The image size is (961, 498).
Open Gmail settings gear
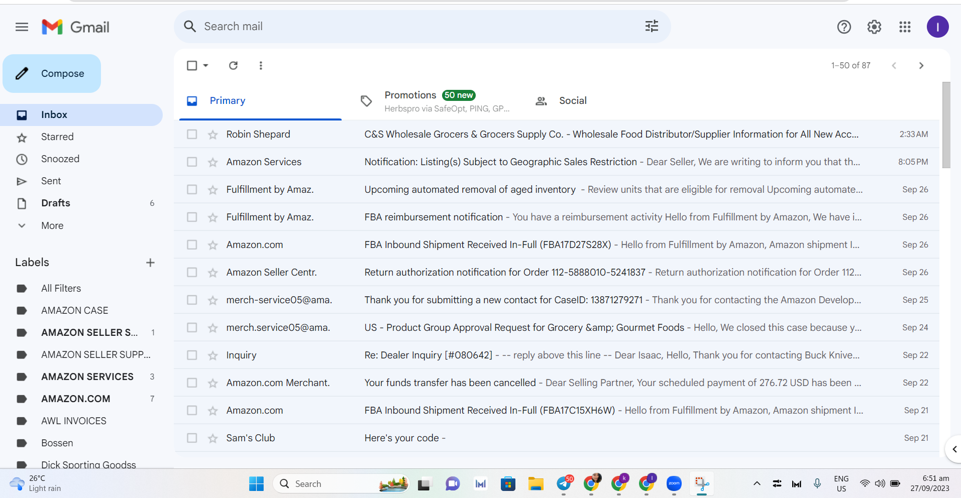pyautogui.click(x=874, y=27)
